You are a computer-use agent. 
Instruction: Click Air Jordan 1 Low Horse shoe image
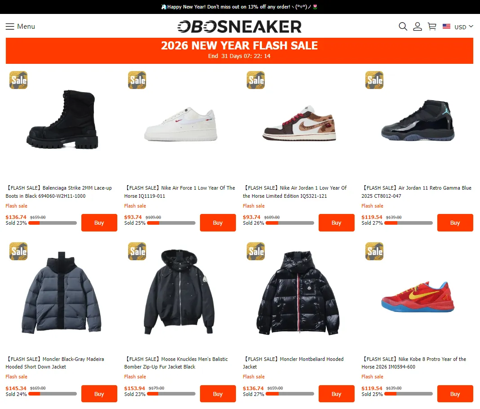point(299,123)
